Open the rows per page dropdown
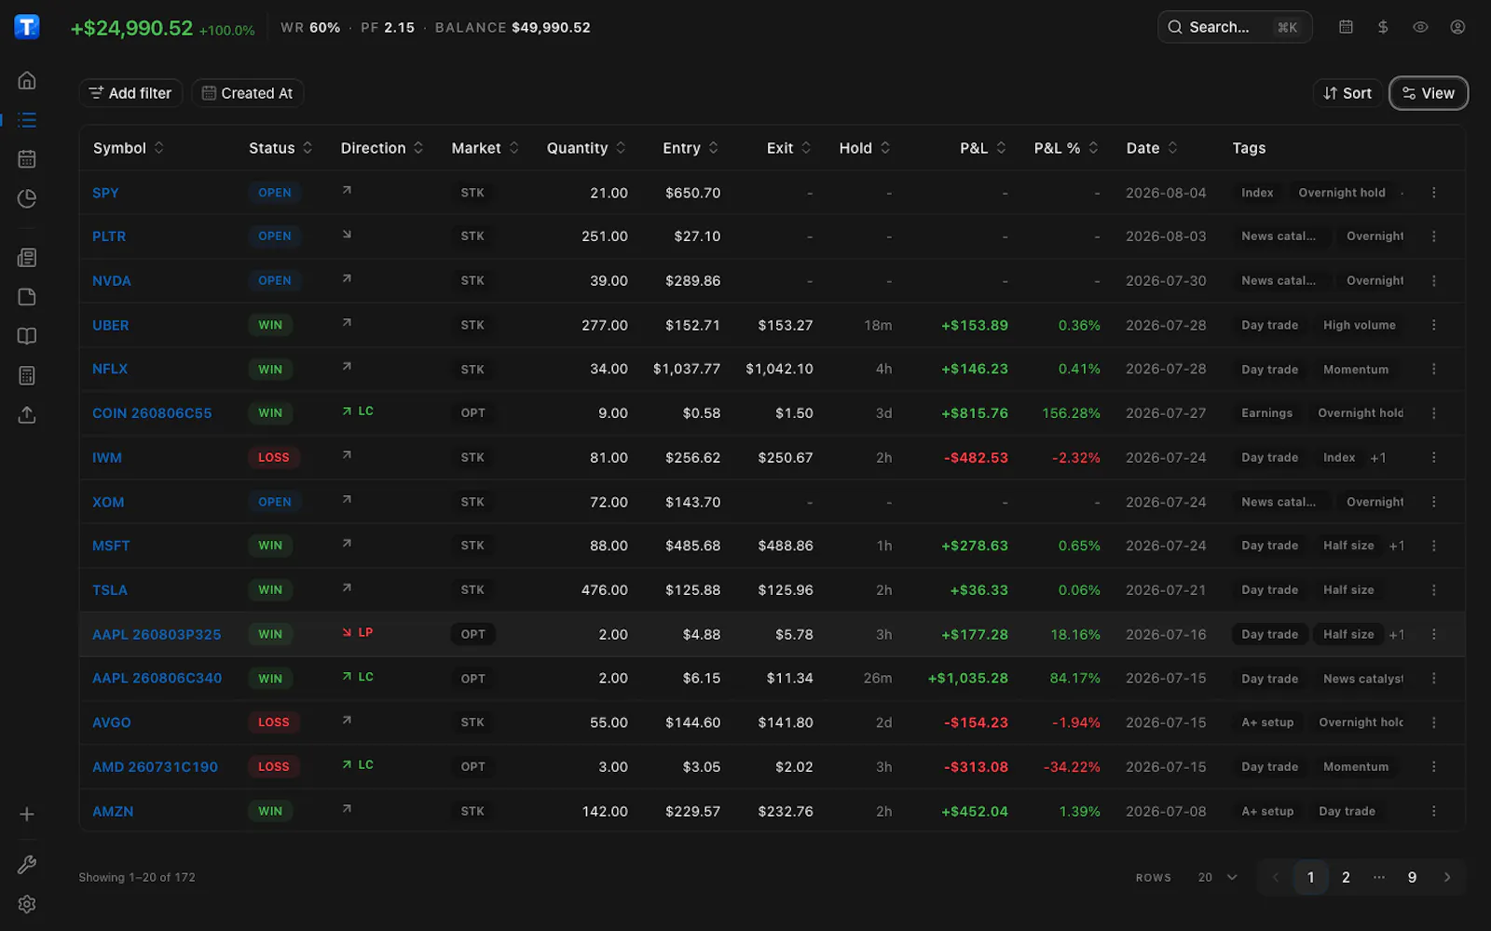The height and width of the screenshot is (931, 1491). click(1217, 877)
